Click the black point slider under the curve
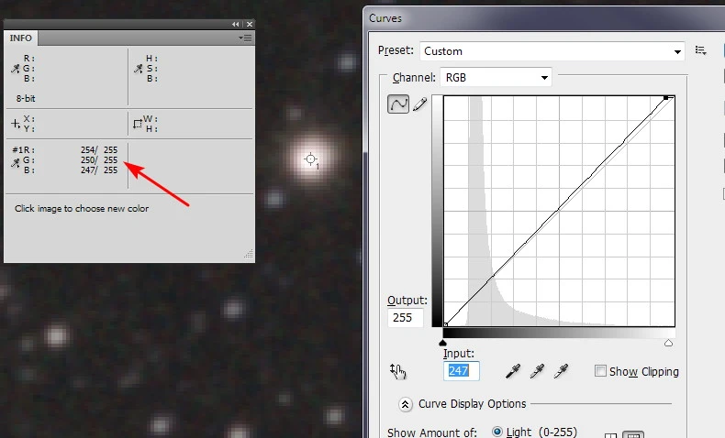Viewport: 725px width, 438px height. pyautogui.click(x=444, y=342)
